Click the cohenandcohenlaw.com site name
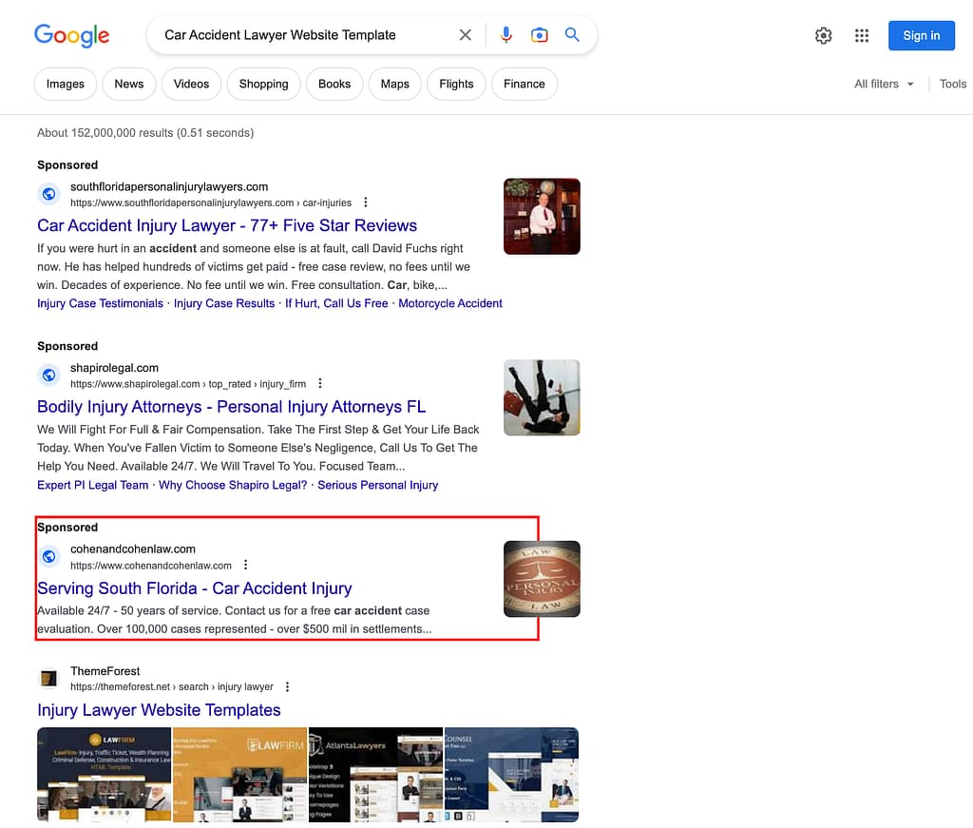973x828 pixels. point(133,549)
